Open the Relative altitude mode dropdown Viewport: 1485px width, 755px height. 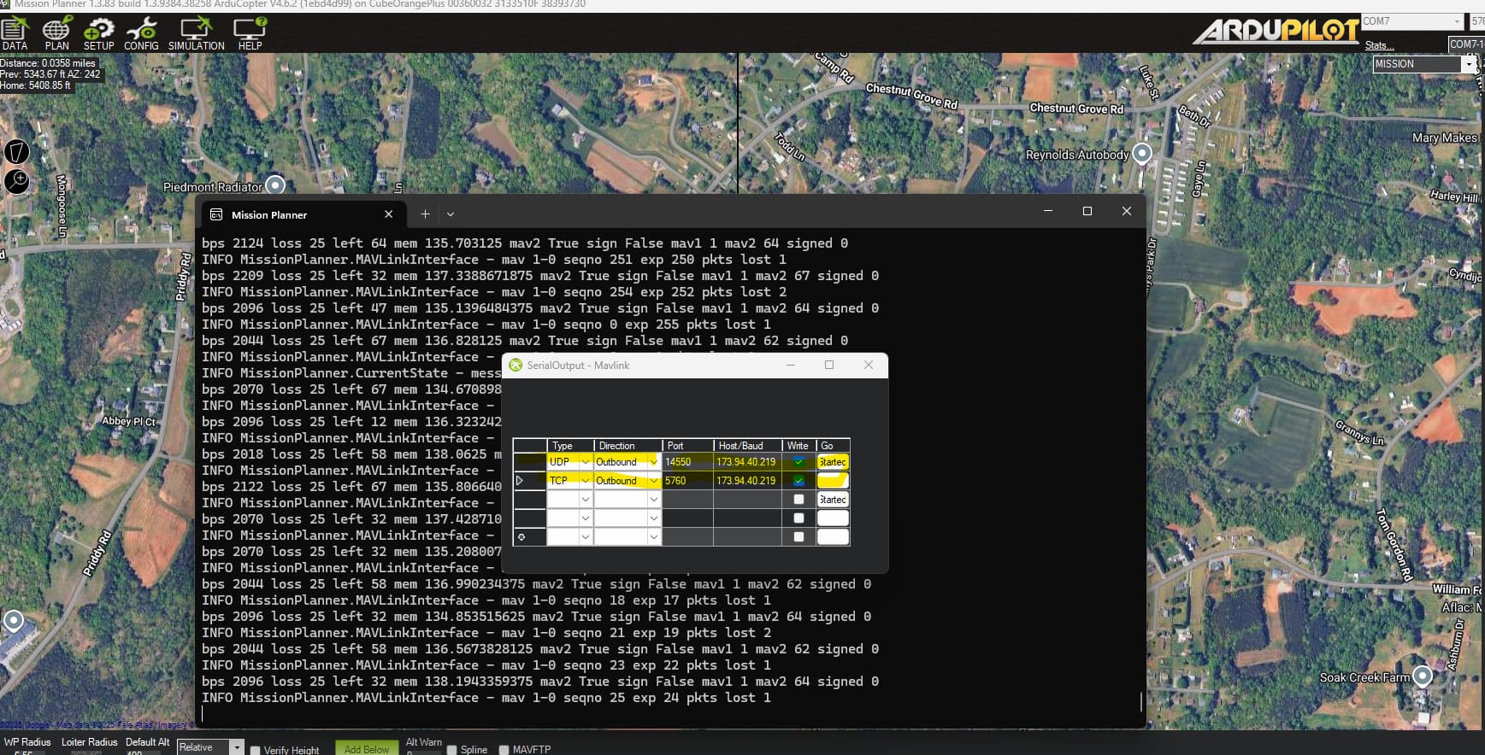click(236, 747)
